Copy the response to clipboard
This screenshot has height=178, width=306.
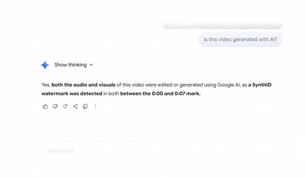click(85, 106)
